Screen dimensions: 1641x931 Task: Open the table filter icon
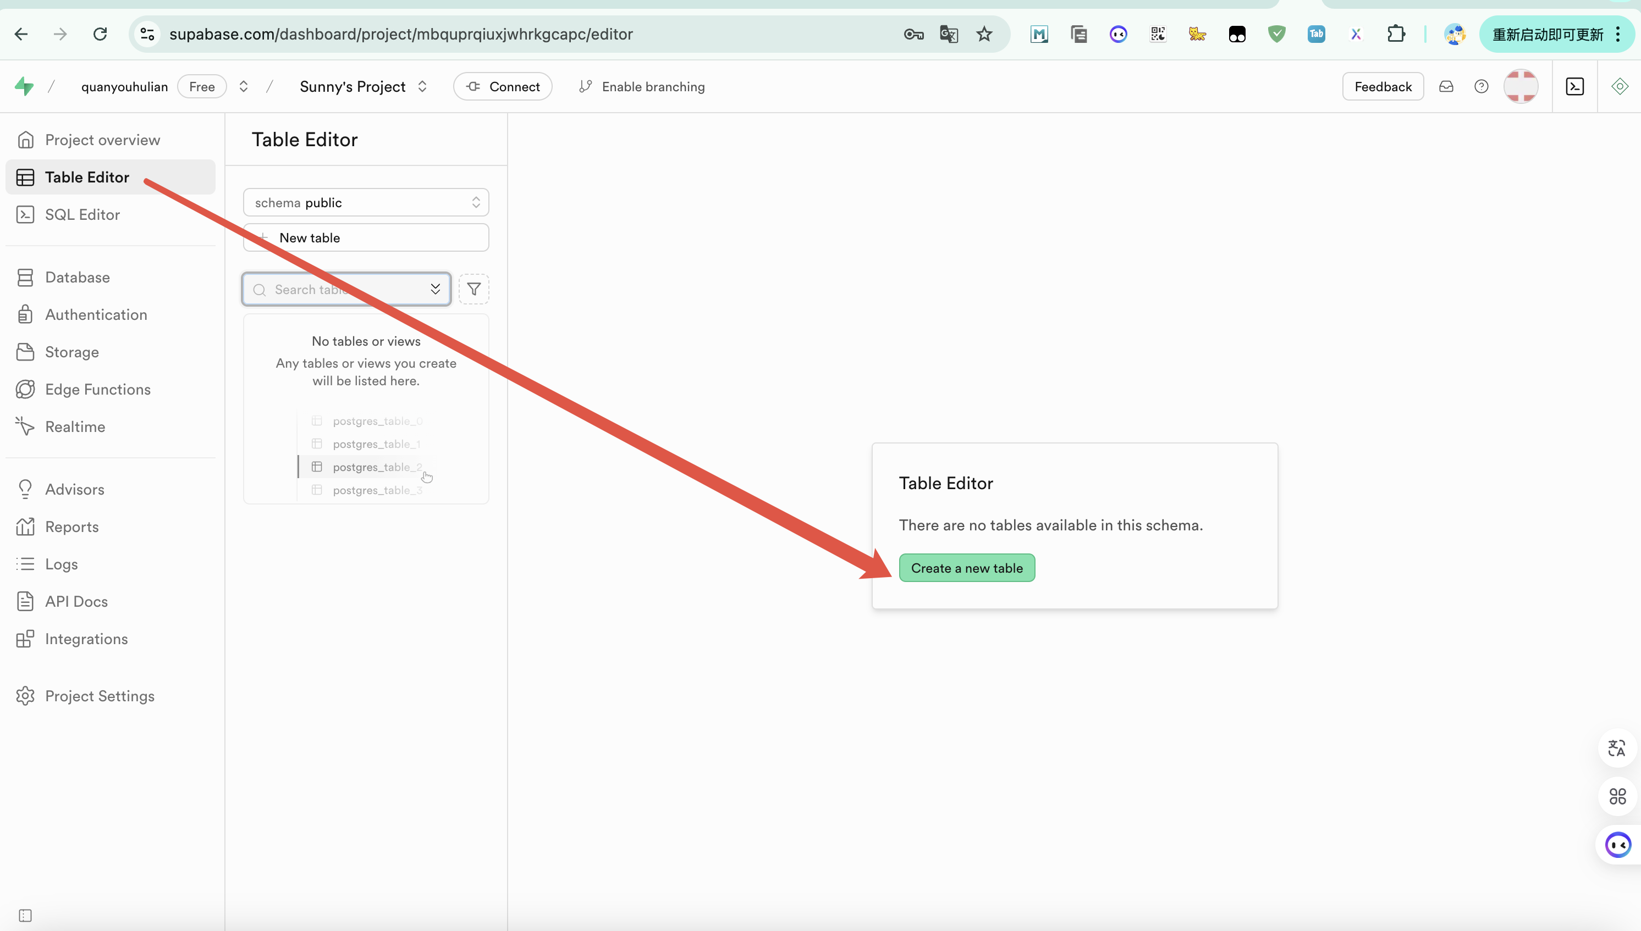point(473,289)
